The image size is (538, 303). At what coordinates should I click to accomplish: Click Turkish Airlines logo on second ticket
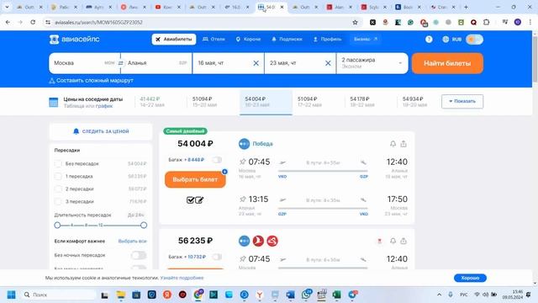(258, 241)
